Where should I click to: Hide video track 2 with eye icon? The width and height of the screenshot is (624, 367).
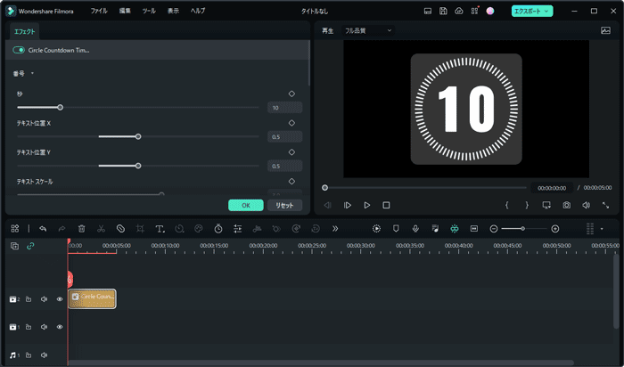[x=60, y=299]
